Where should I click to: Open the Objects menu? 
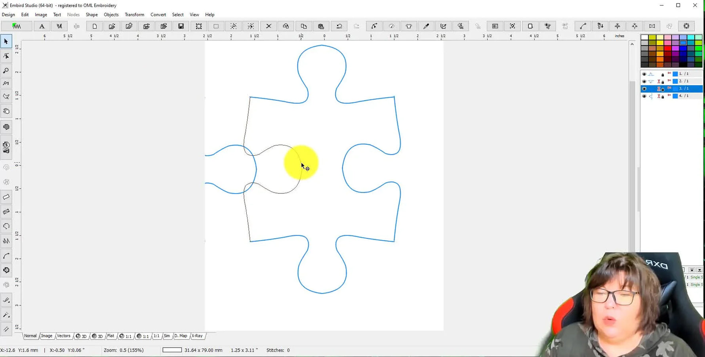click(111, 15)
